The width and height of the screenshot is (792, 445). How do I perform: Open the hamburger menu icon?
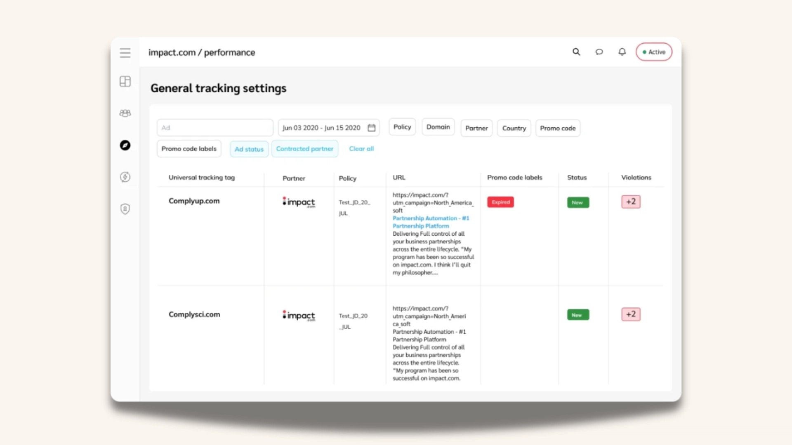pos(125,53)
